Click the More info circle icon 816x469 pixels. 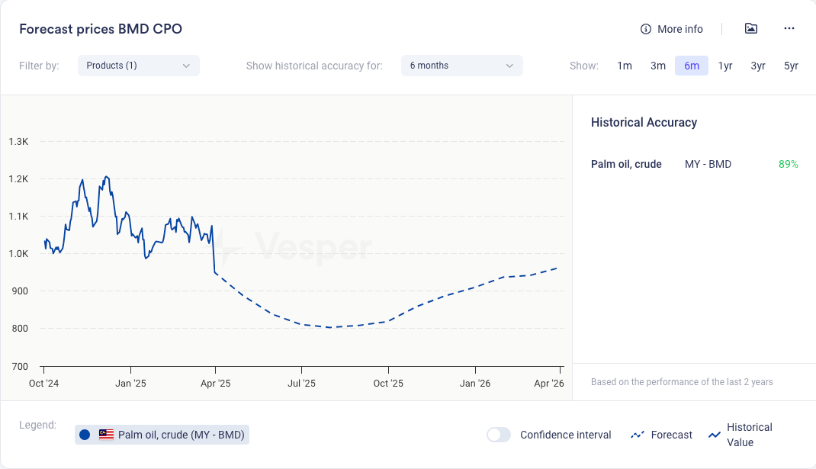coord(646,29)
